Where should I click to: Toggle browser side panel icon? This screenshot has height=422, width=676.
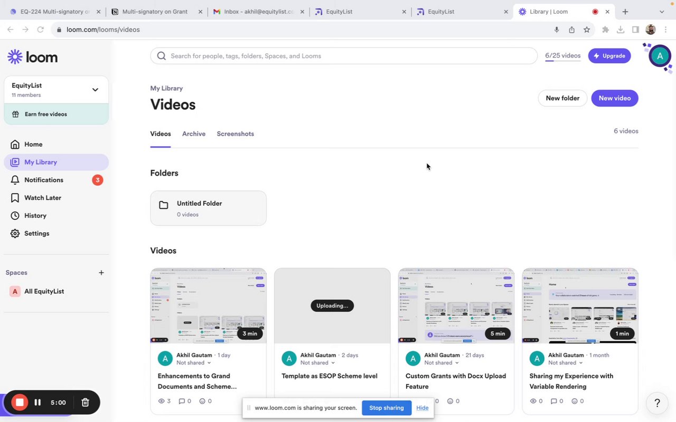(x=635, y=30)
